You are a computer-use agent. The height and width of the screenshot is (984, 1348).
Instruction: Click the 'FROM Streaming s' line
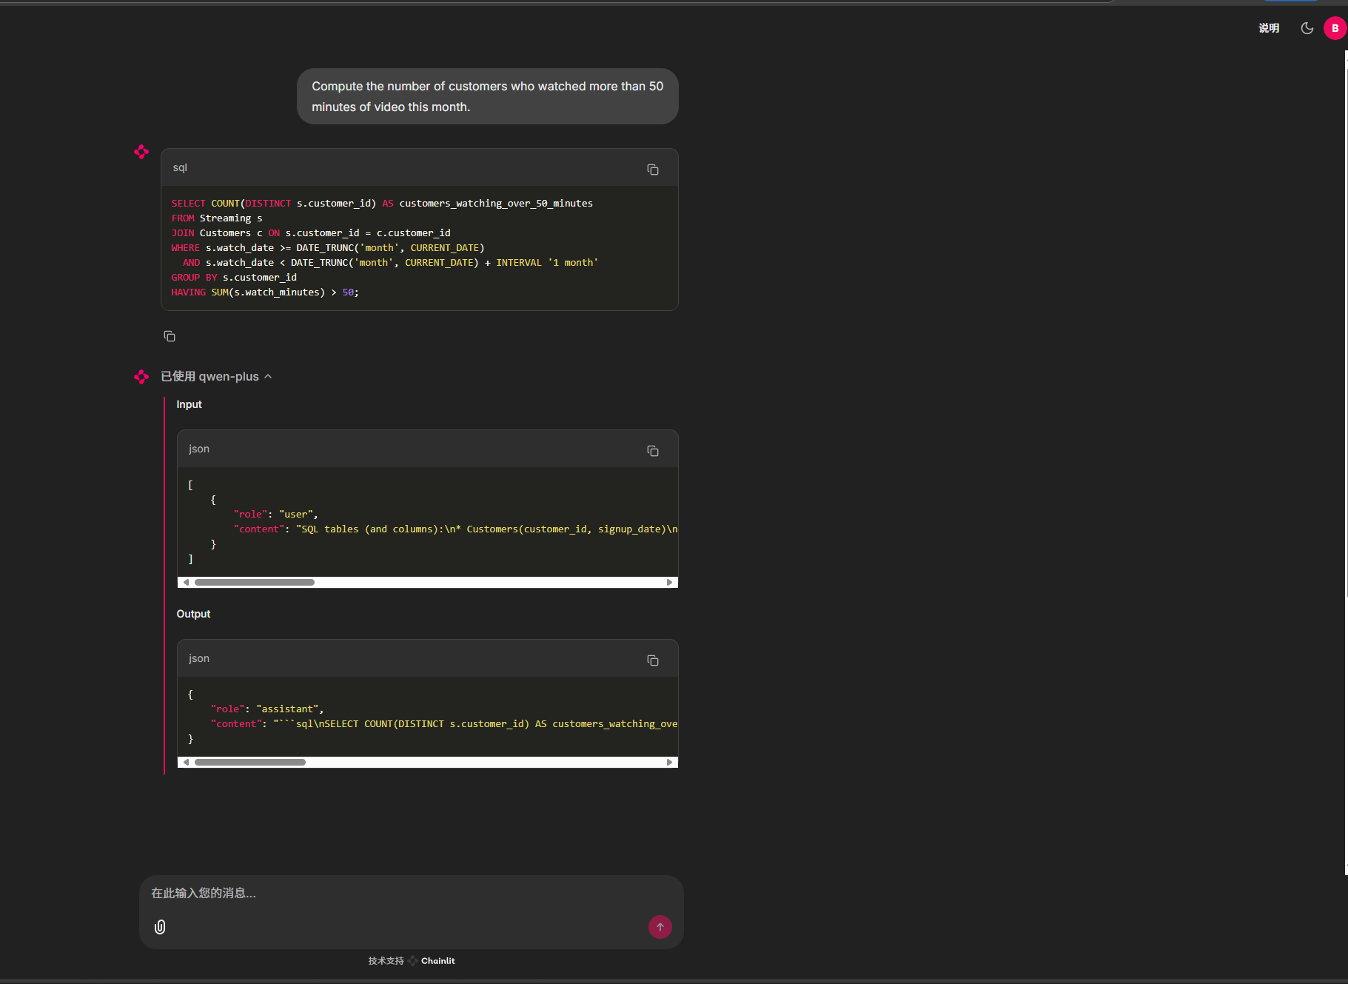coord(217,218)
